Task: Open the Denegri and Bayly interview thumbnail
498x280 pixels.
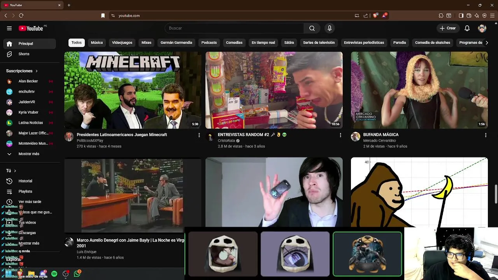Action: click(x=133, y=196)
